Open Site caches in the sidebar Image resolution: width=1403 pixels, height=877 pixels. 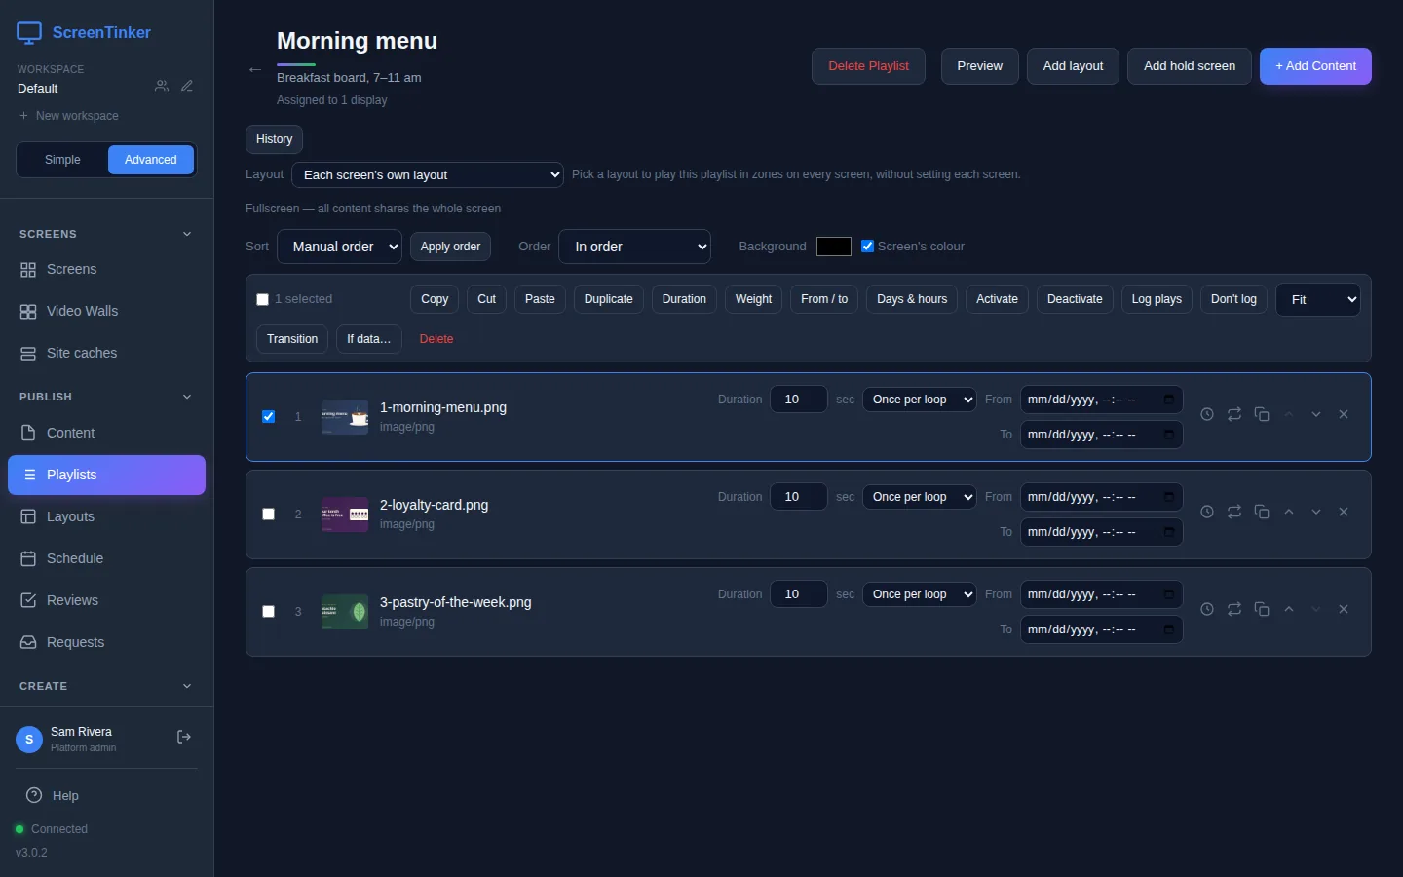point(106,353)
